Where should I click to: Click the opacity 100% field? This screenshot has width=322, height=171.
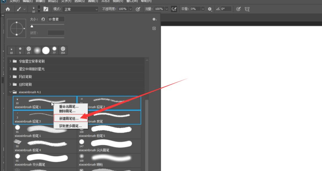tap(123, 9)
